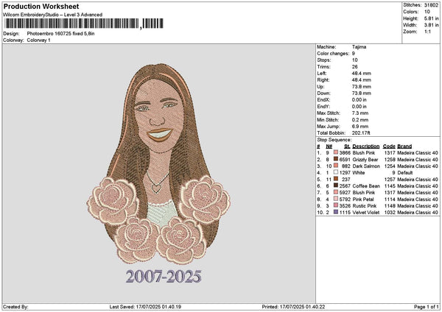Click the "2007-2025" lettering in the design
Screen dimensions: 442x312
coord(164,276)
